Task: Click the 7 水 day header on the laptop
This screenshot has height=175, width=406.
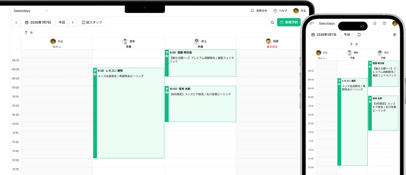Action: pos(29,33)
